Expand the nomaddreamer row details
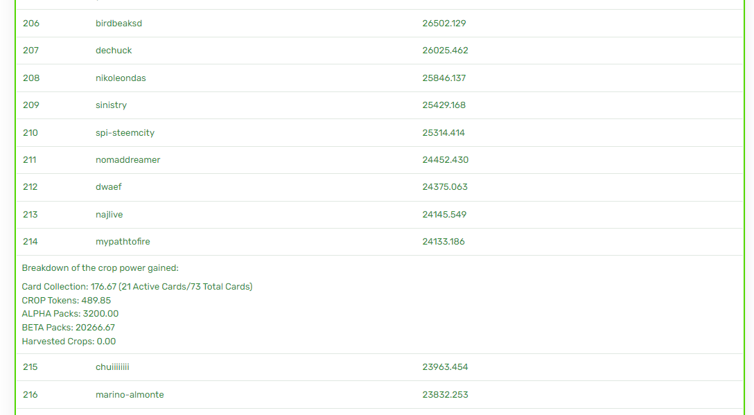 pyautogui.click(x=380, y=160)
